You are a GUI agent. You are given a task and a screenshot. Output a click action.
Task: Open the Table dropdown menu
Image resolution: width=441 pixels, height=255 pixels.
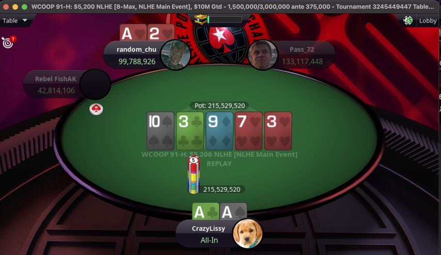(14, 21)
